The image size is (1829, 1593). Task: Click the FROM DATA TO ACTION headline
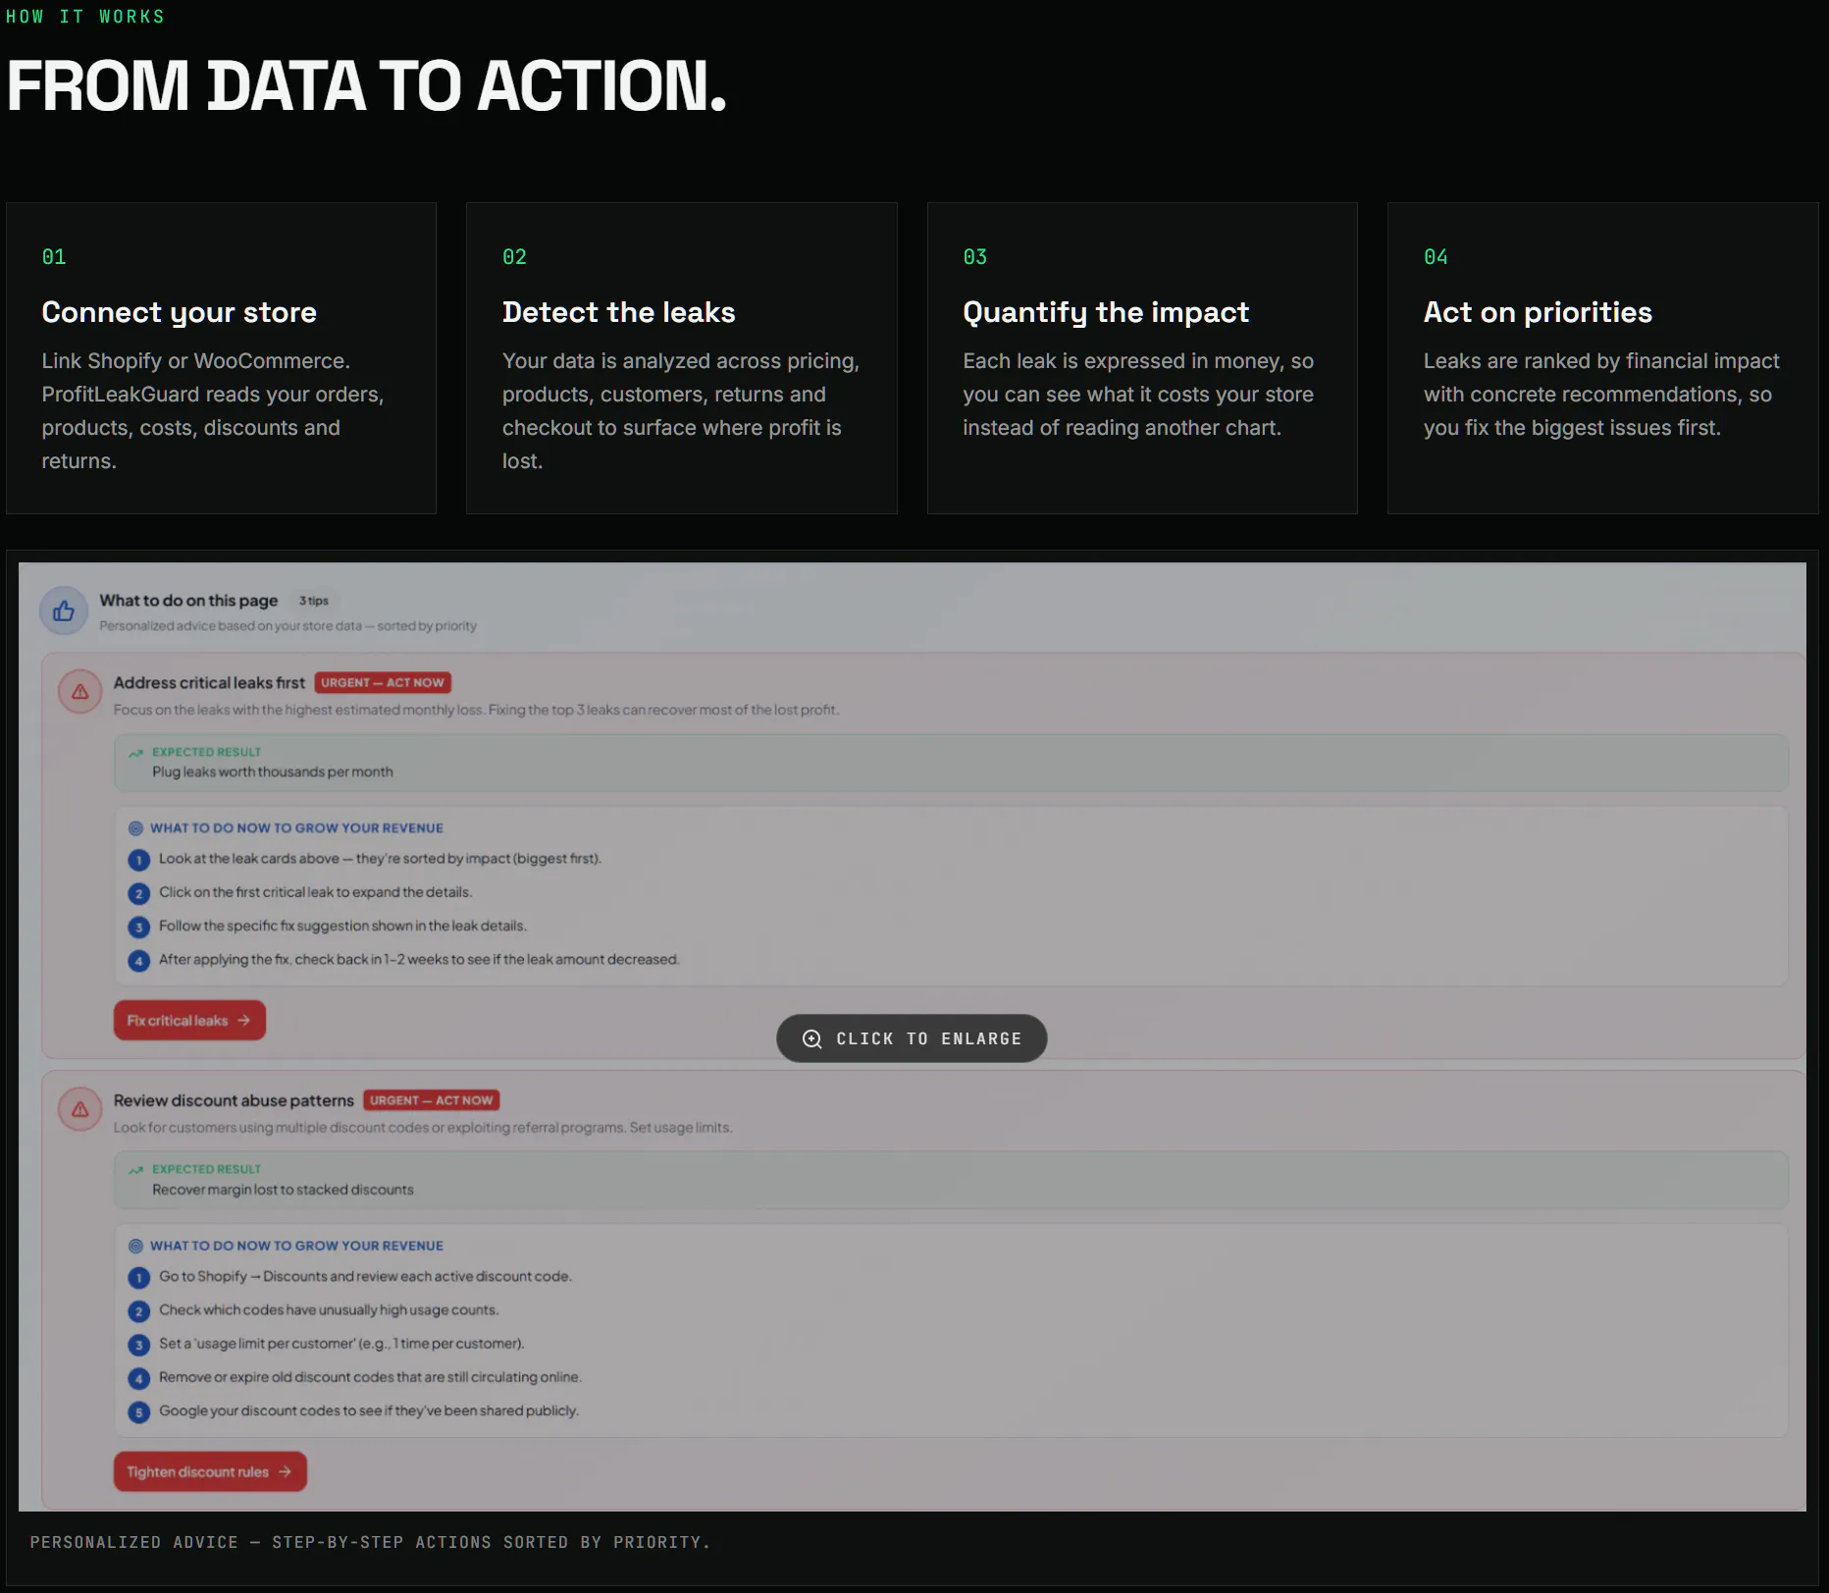point(367,86)
